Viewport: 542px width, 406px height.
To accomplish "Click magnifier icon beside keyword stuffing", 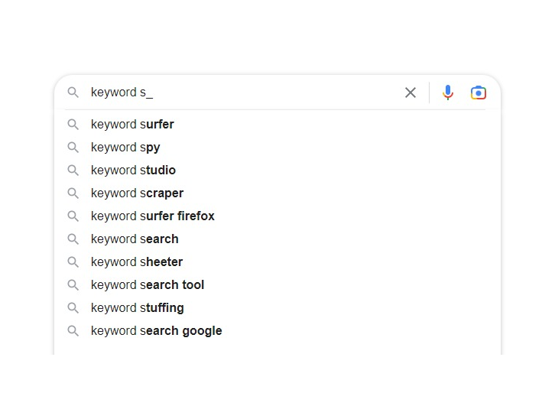I will (x=73, y=307).
